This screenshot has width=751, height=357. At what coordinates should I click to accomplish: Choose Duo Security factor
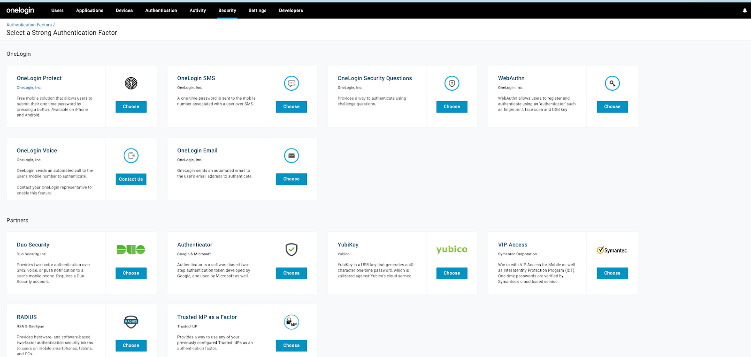coord(131,273)
